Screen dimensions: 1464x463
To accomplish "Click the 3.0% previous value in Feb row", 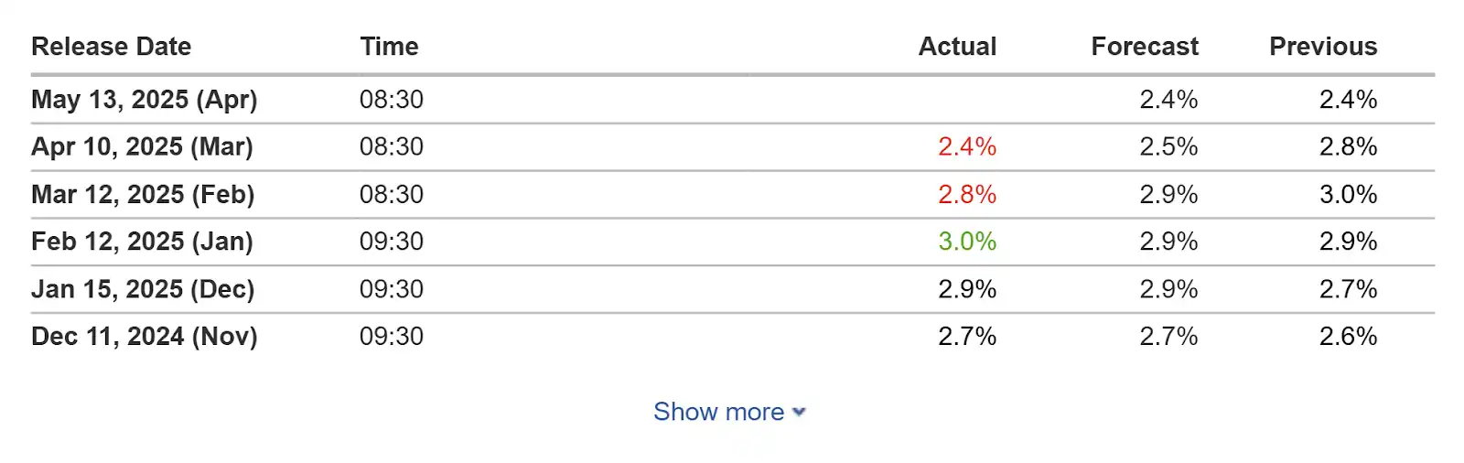I will click(1347, 195).
